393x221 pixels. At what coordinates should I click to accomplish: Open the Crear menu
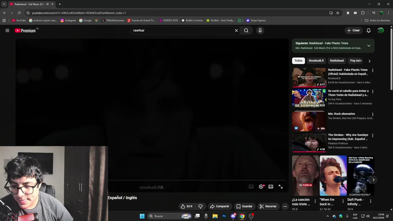click(353, 30)
